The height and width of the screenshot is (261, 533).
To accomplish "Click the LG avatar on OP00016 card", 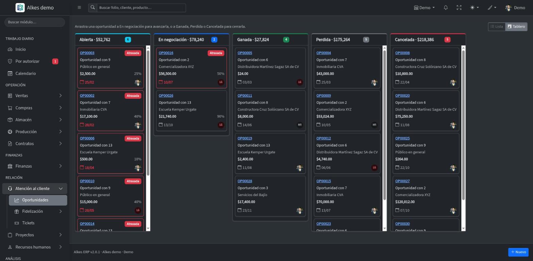I will (221, 82).
